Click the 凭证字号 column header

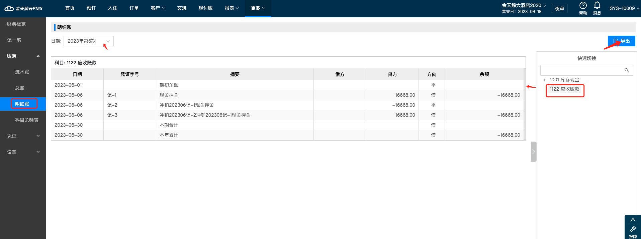coord(130,74)
